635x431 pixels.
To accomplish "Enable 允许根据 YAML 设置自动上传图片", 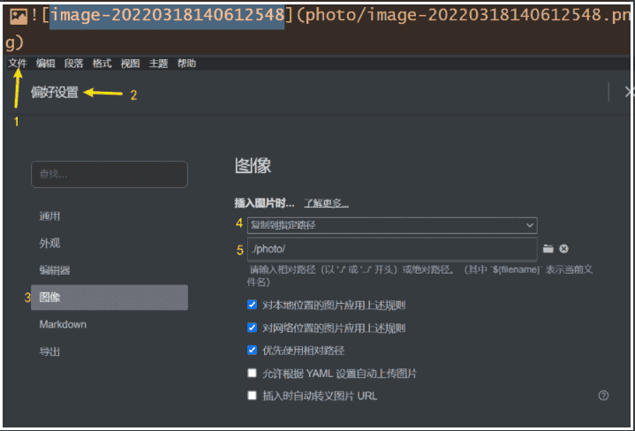I will pos(253,374).
